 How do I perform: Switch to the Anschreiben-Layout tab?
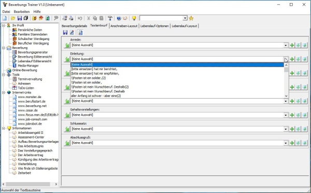pyautogui.click(x=124, y=26)
